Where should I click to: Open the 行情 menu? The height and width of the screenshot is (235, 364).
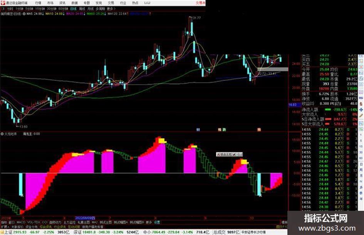click(38, 3)
